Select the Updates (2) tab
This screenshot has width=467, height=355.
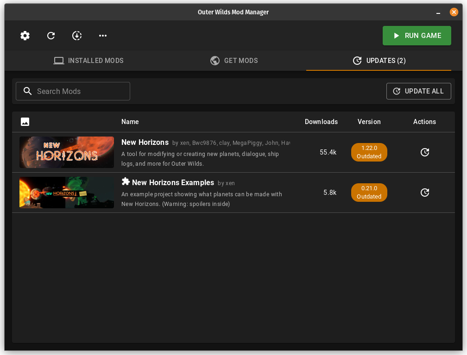[379, 61]
